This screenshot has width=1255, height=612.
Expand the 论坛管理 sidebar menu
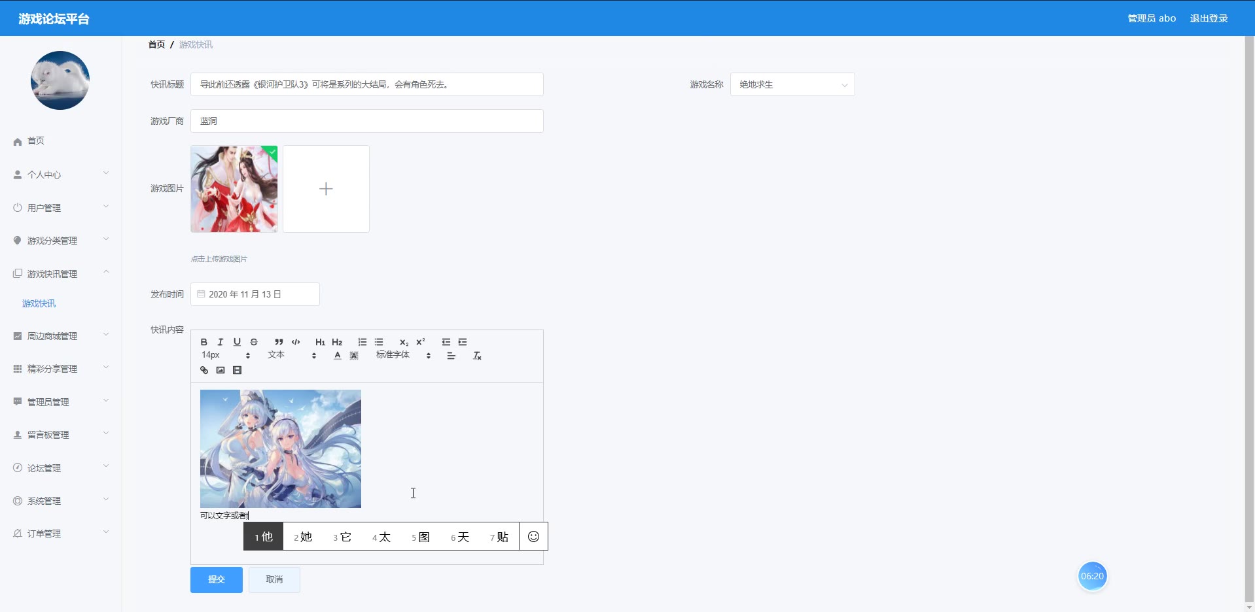point(60,468)
